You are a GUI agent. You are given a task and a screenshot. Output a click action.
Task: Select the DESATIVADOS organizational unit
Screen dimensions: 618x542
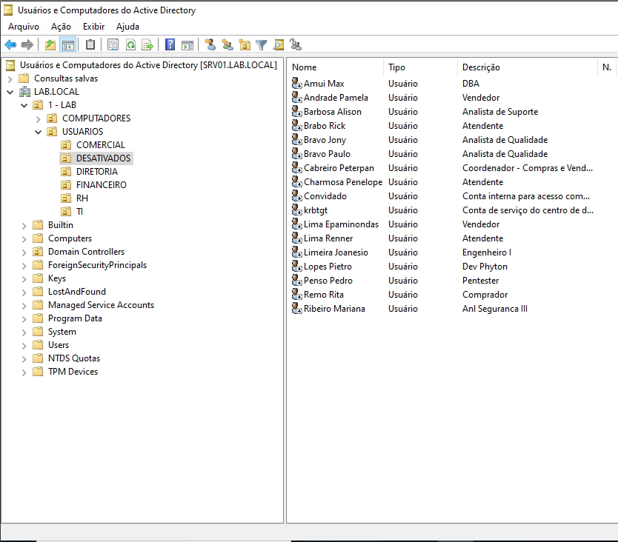pyautogui.click(x=103, y=158)
